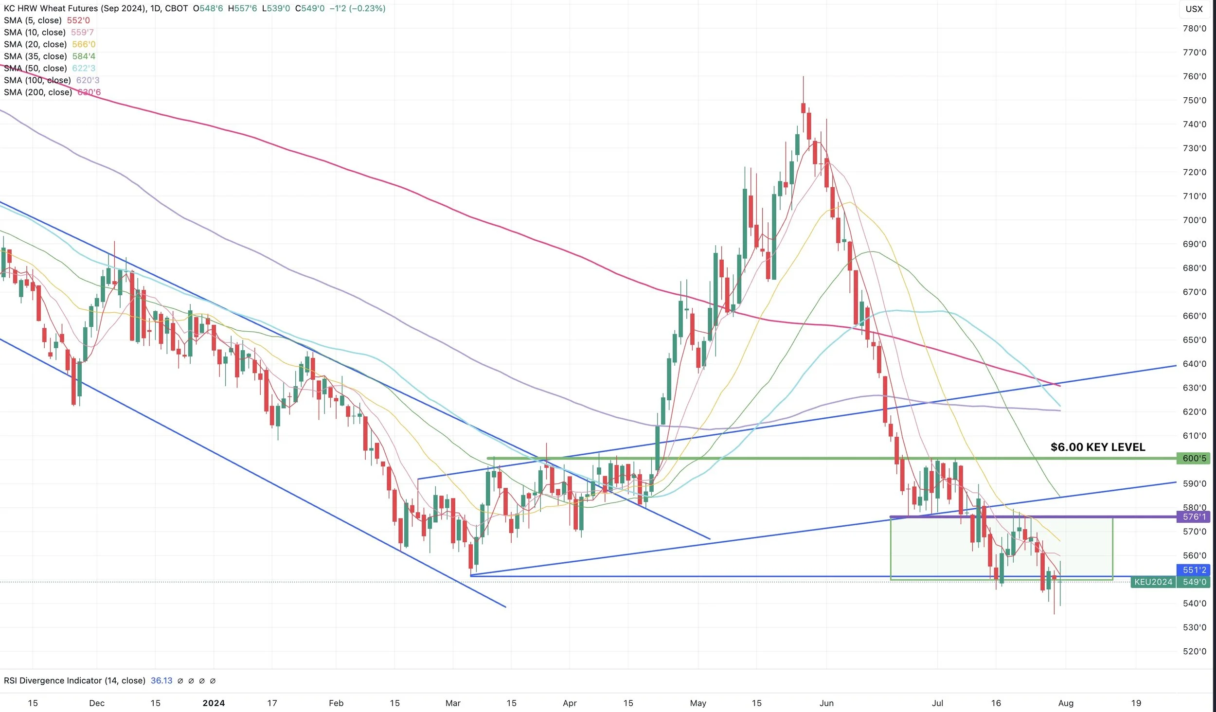Viewport: 1216px width, 712px height.
Task: Select the SMA (50, close) legend entry
Action: [35, 68]
